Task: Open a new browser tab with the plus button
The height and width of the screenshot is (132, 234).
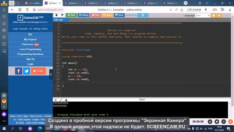Action: point(185,3)
